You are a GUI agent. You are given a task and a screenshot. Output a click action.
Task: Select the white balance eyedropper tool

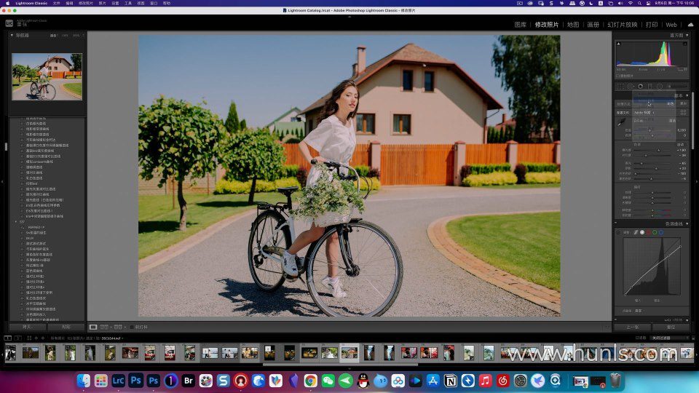620,123
